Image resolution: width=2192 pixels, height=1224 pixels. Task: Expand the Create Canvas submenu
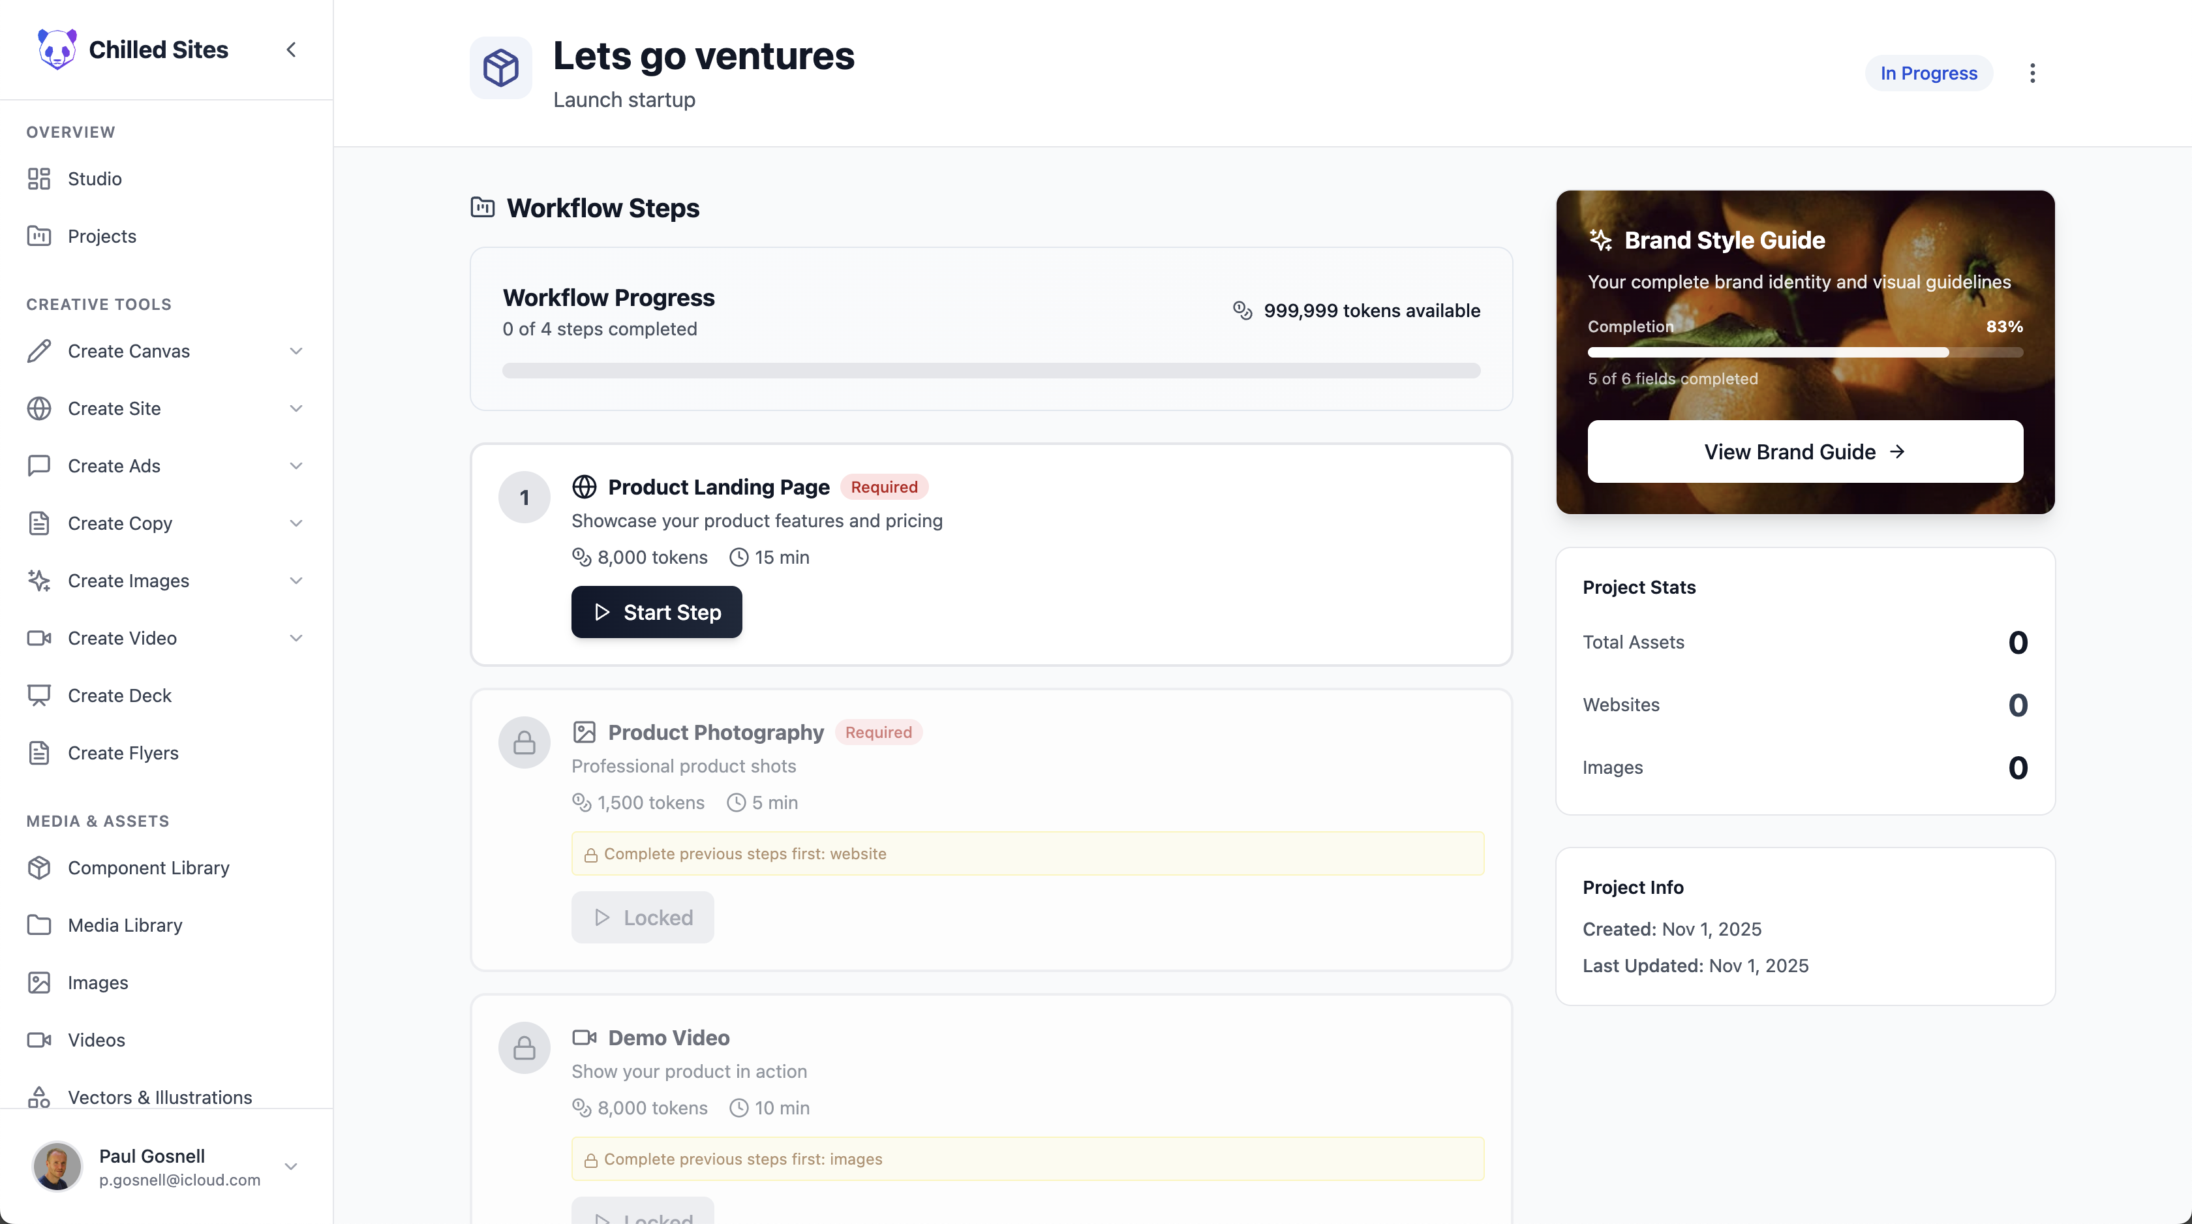click(296, 350)
